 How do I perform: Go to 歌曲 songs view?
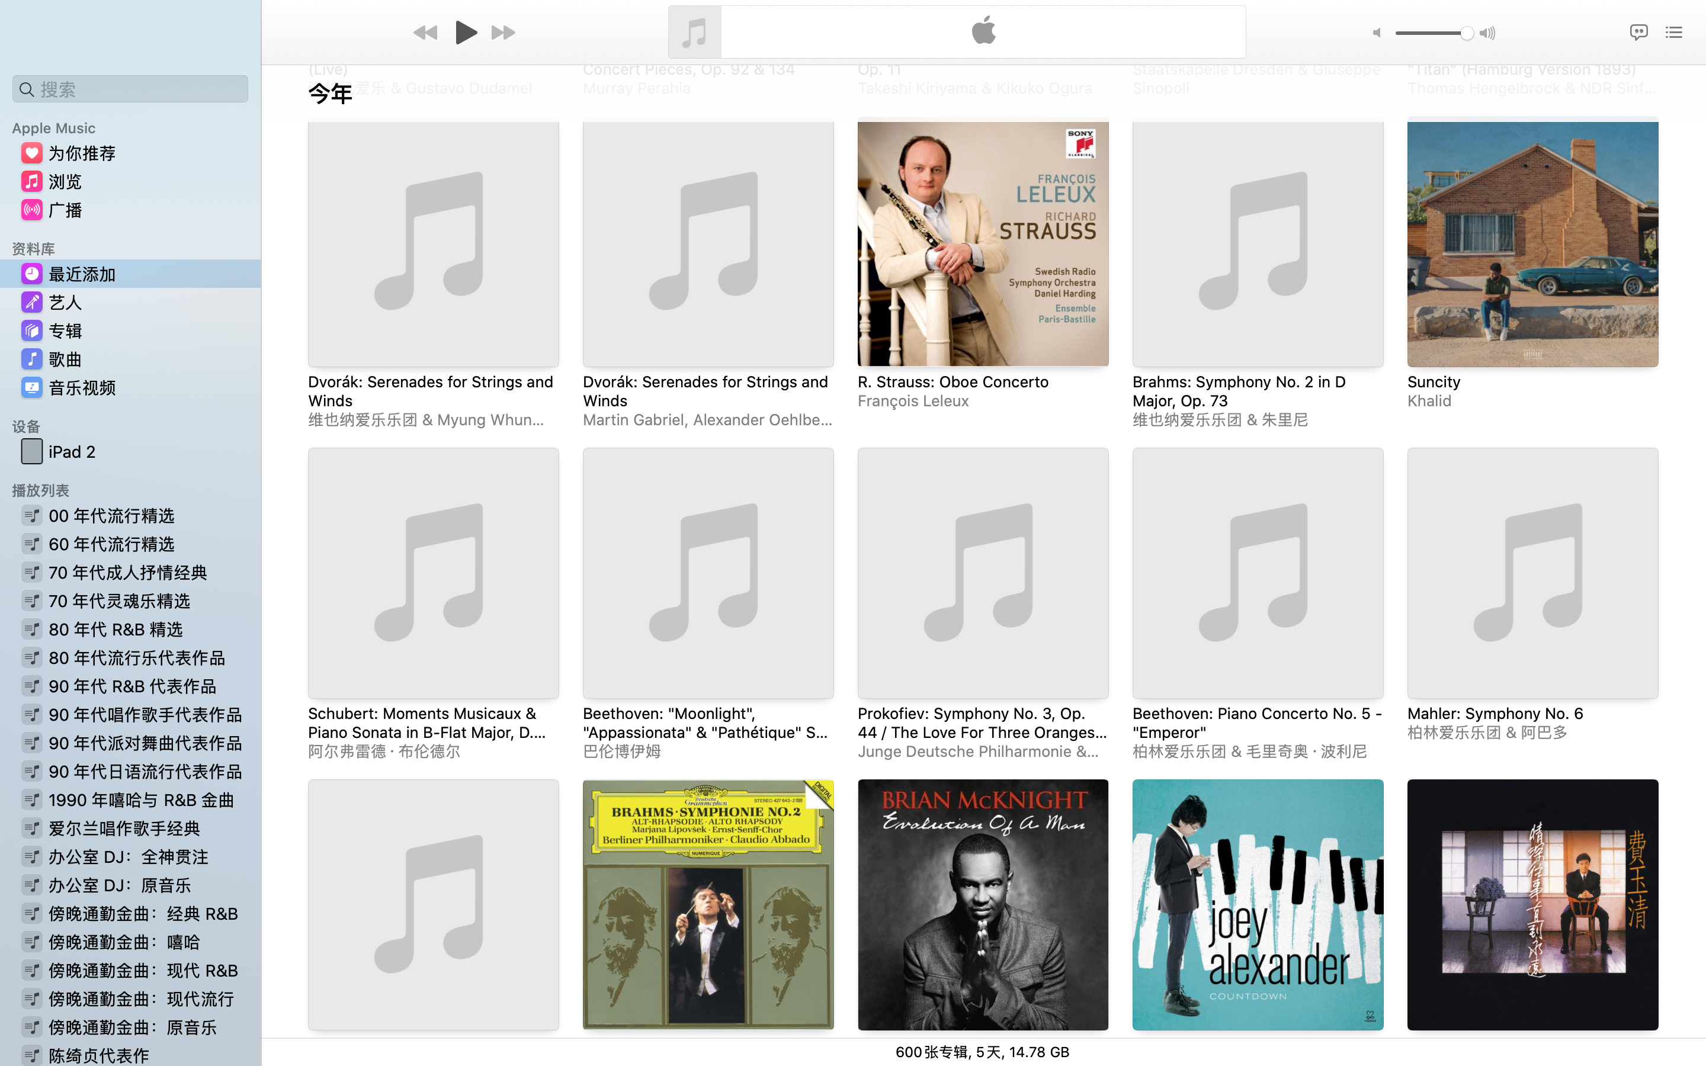(65, 359)
